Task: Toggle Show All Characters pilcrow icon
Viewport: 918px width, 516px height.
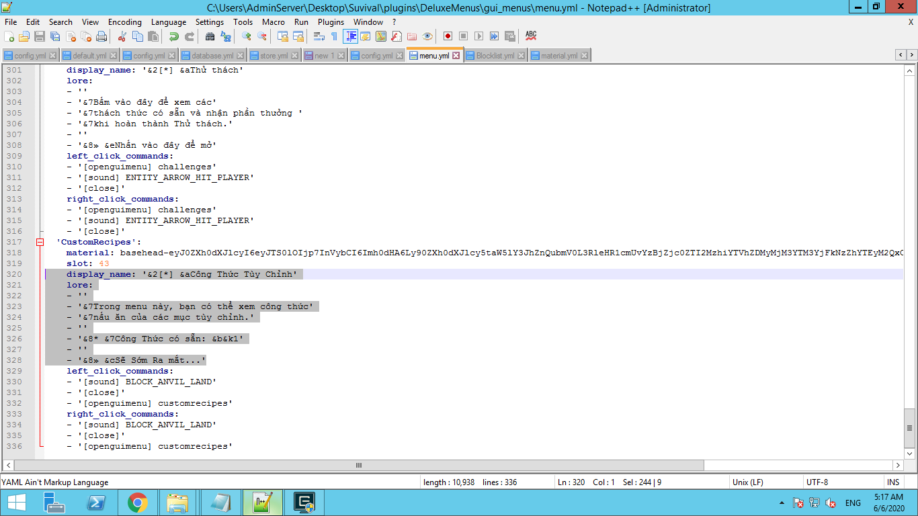Action: (x=334, y=36)
